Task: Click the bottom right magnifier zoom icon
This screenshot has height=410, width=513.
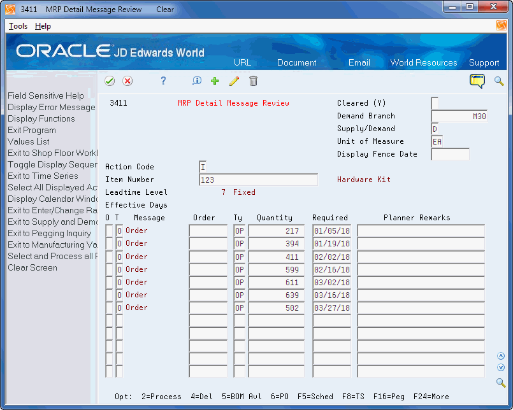Action: pos(500,382)
